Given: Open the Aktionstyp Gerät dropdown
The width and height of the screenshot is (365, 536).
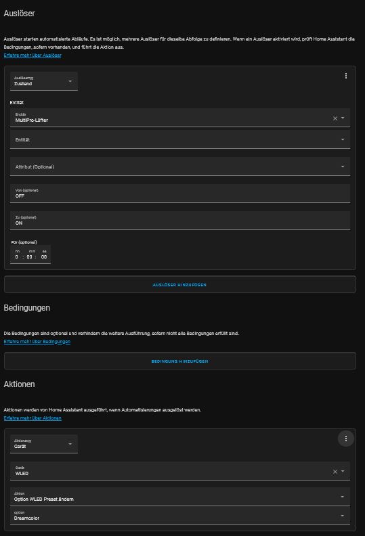Looking at the screenshot, I should click(x=44, y=444).
